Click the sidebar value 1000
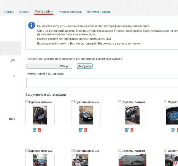The height and width of the screenshot is (166, 178). [12, 119]
